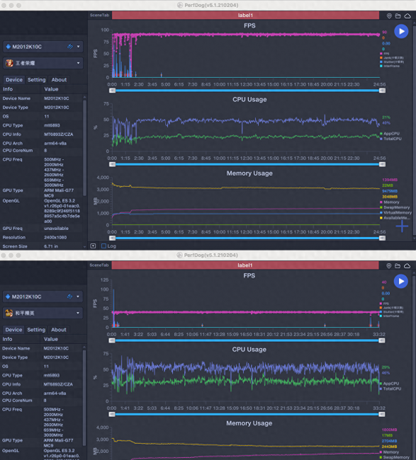Click the location pin icon in the bottom window
The image size is (416, 460).
coord(388,266)
